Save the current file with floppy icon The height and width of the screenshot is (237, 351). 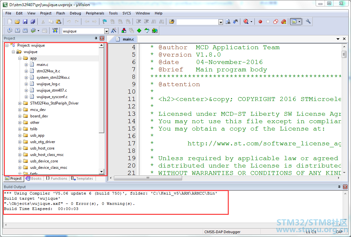25,22
